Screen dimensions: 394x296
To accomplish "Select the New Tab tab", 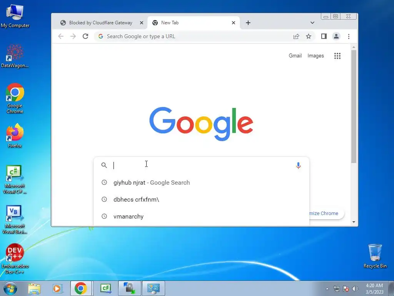I will coord(194,23).
